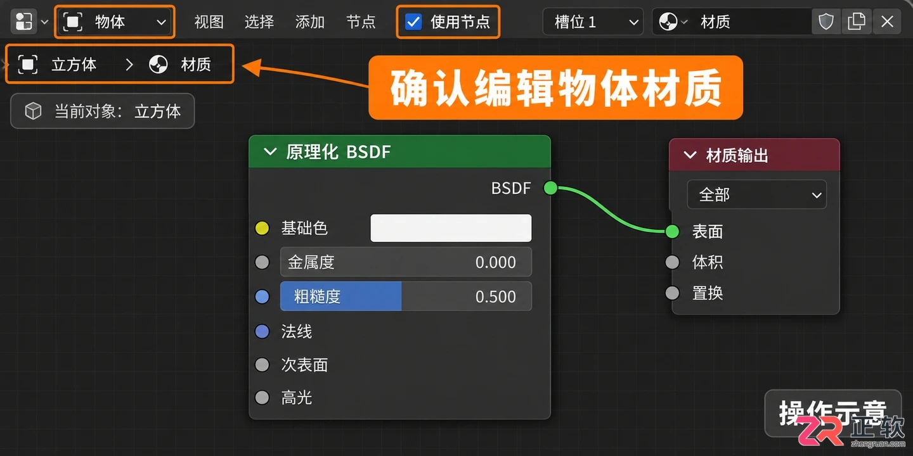Open the 槽位 1 slot dropdown
Viewport: 913px width, 456px height.
coord(593,22)
